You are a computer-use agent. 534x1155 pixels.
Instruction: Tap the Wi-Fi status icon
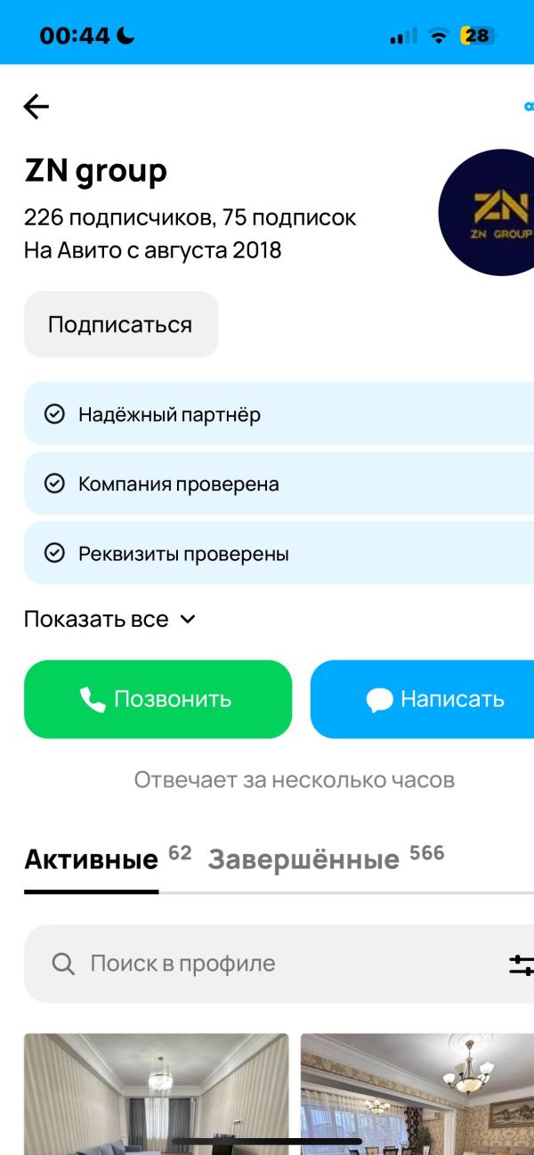[438, 36]
